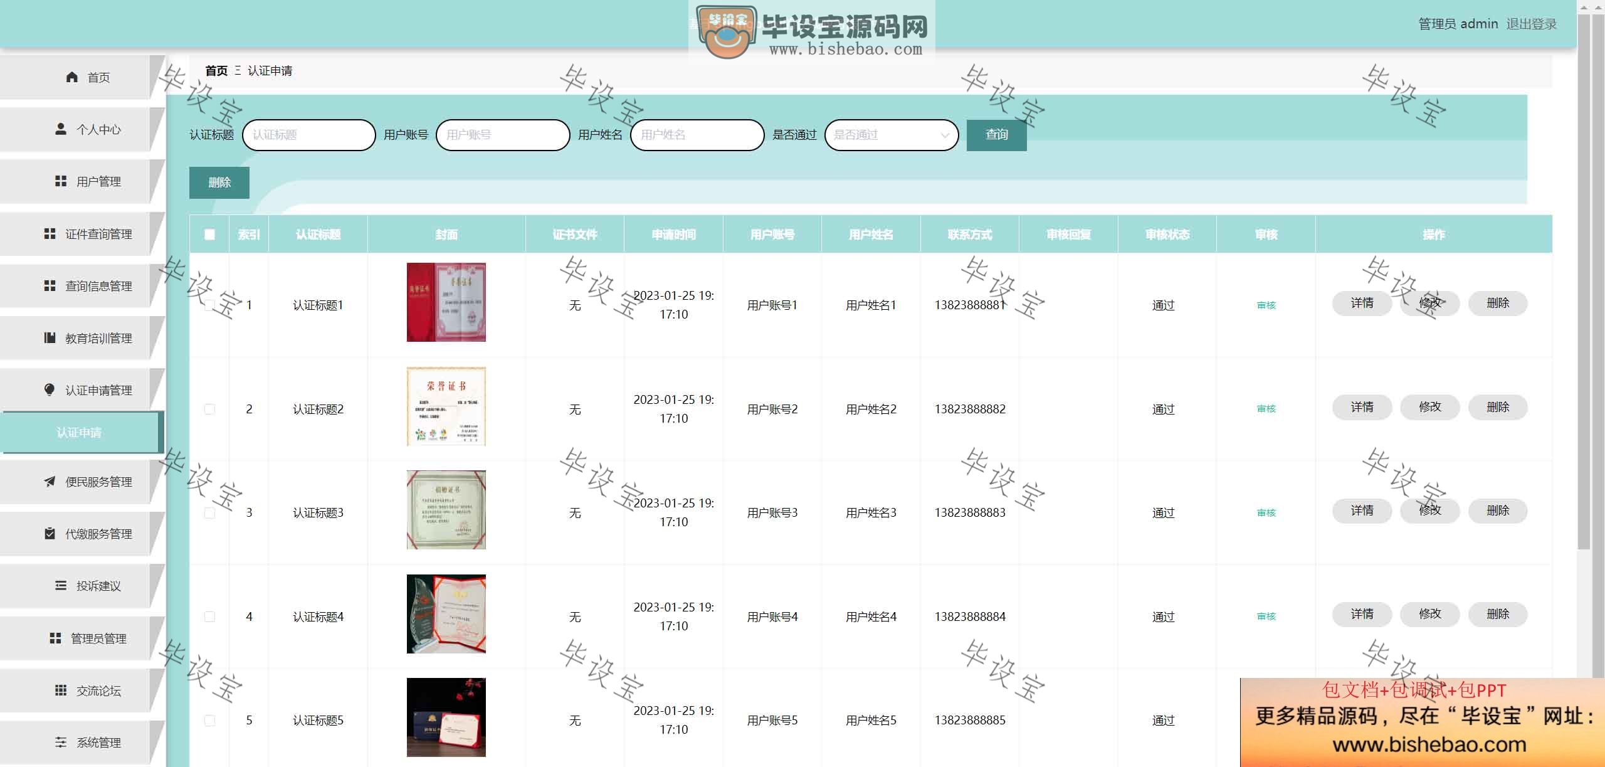Viewport: 1605px width, 767px height.
Task: Click the paper plane icon beside 便民服务管理
Action: click(50, 481)
